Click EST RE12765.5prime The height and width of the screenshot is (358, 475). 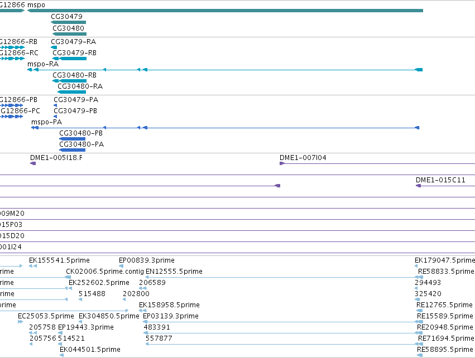(x=445, y=305)
